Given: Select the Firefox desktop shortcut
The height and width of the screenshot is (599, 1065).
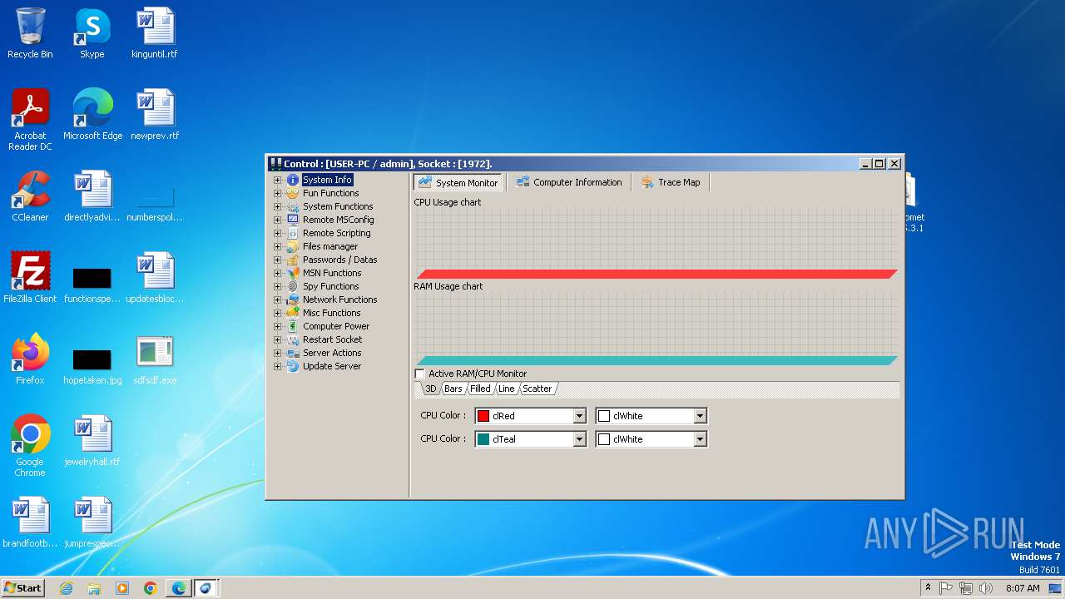Looking at the screenshot, I should coord(30,359).
